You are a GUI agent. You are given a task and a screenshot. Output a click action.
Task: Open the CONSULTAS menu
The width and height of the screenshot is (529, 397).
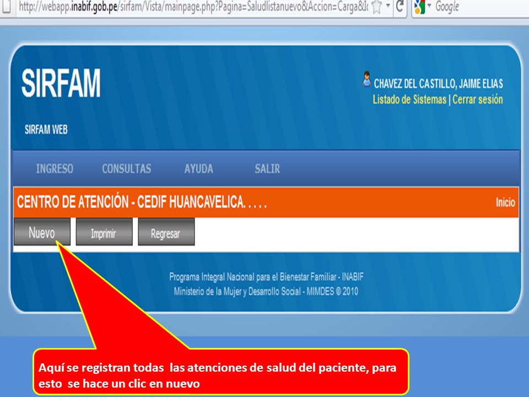click(127, 169)
